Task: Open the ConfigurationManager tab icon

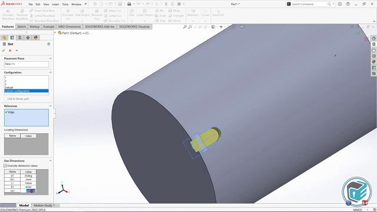Action: click(20, 38)
